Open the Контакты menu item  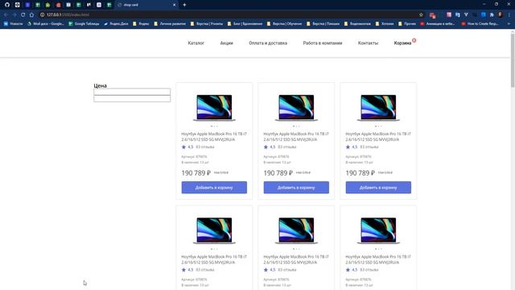coord(368,43)
